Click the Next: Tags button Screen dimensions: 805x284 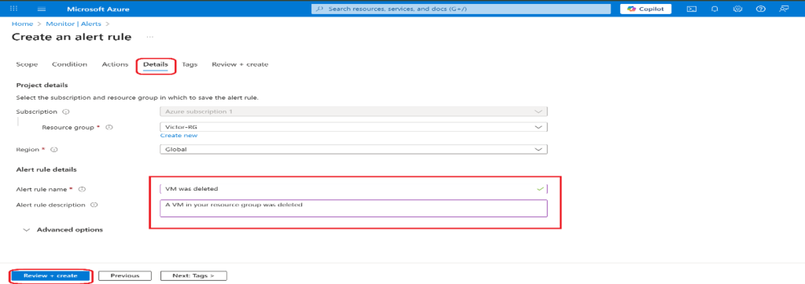pos(193,276)
